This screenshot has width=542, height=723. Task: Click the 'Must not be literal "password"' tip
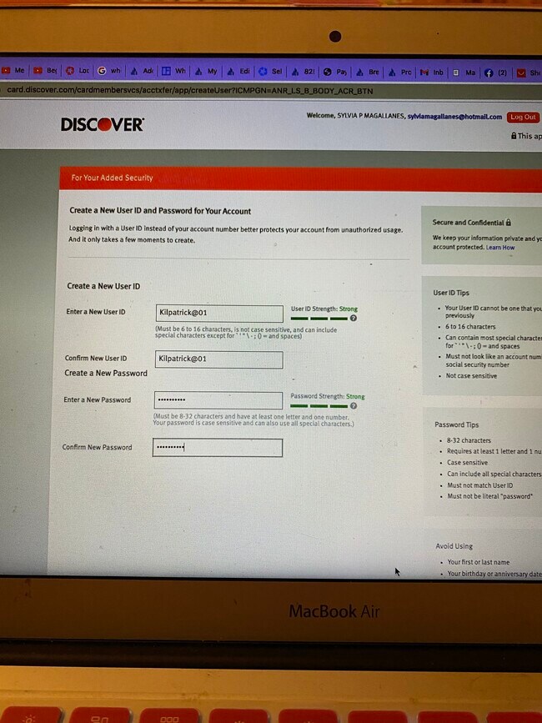(490, 497)
